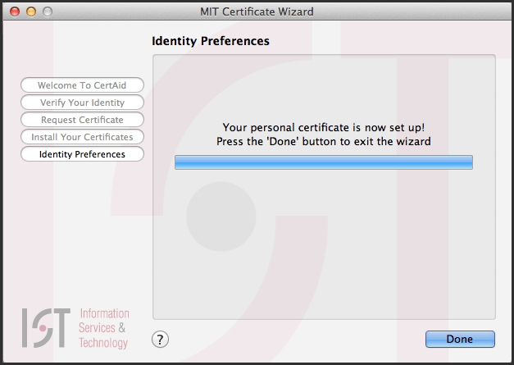The image size is (514, 365).
Task: Click the IST logo graphic
Action: (x=48, y=327)
